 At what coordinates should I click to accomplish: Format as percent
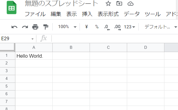point(97,27)
